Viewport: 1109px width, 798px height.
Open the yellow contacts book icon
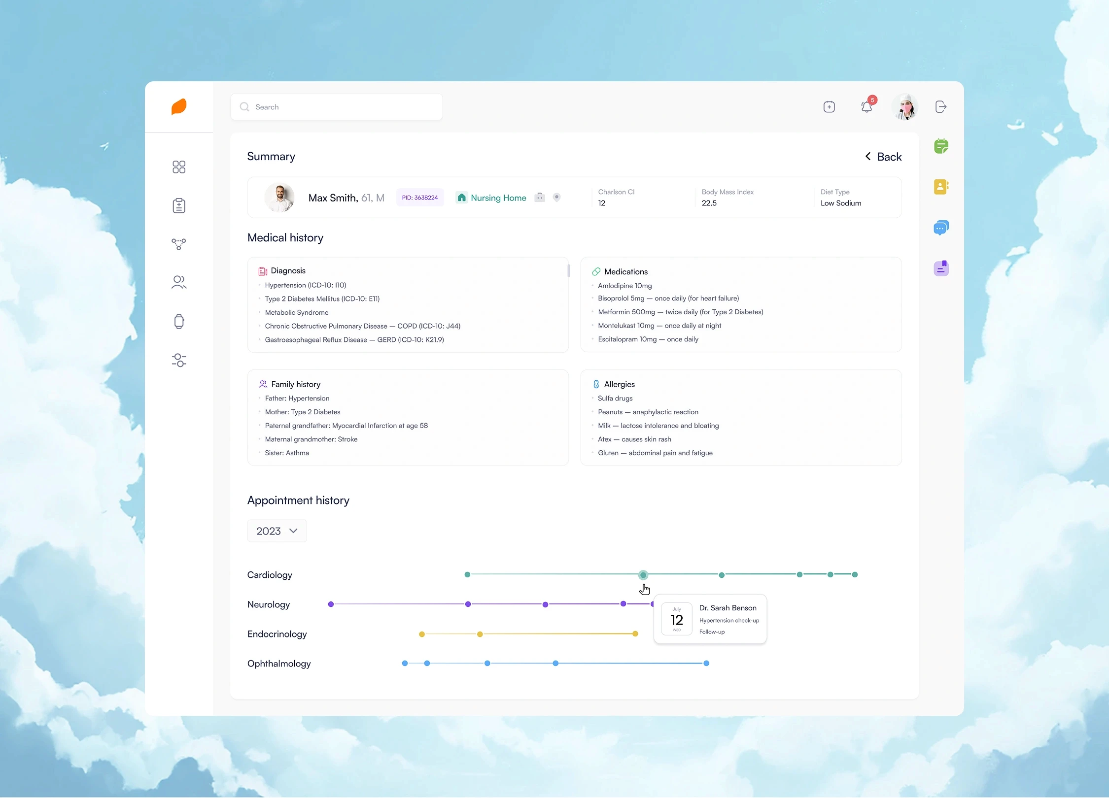tap(941, 187)
